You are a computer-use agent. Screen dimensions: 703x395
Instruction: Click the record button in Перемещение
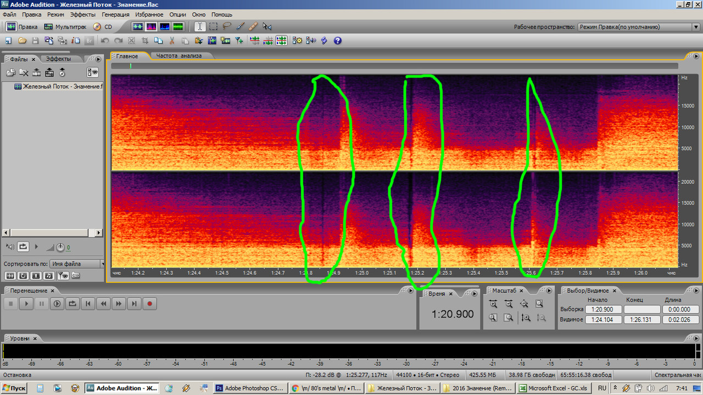[x=149, y=303]
